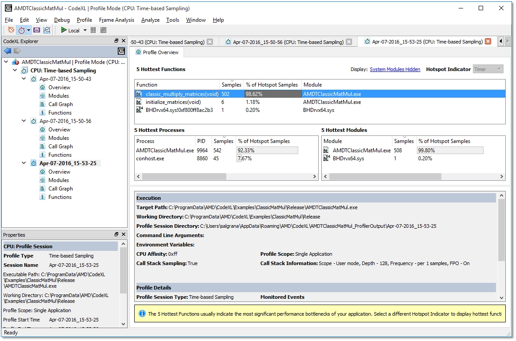Select the BHDrvx64.sys!0xf800ff8ac2b3 function row

(320, 110)
